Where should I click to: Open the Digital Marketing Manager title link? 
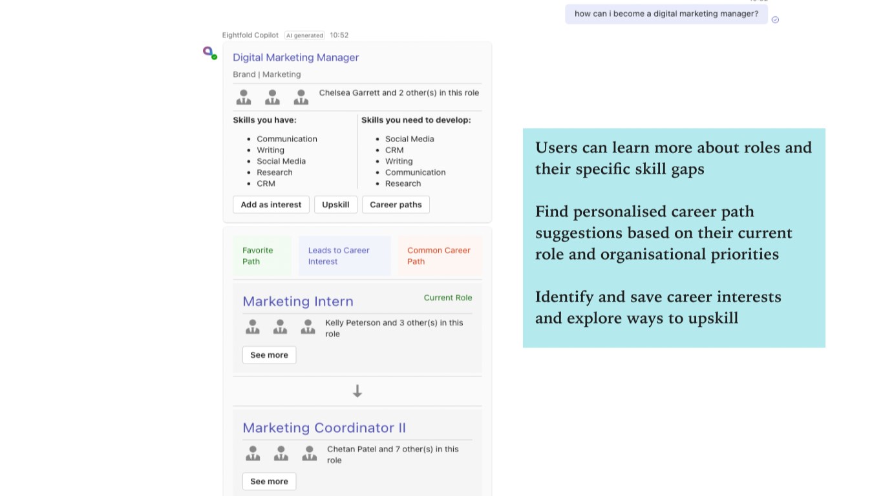(x=296, y=57)
